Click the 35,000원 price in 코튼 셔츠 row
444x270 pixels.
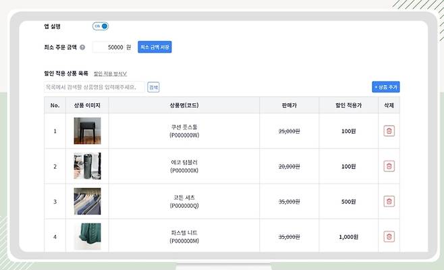pyautogui.click(x=289, y=202)
